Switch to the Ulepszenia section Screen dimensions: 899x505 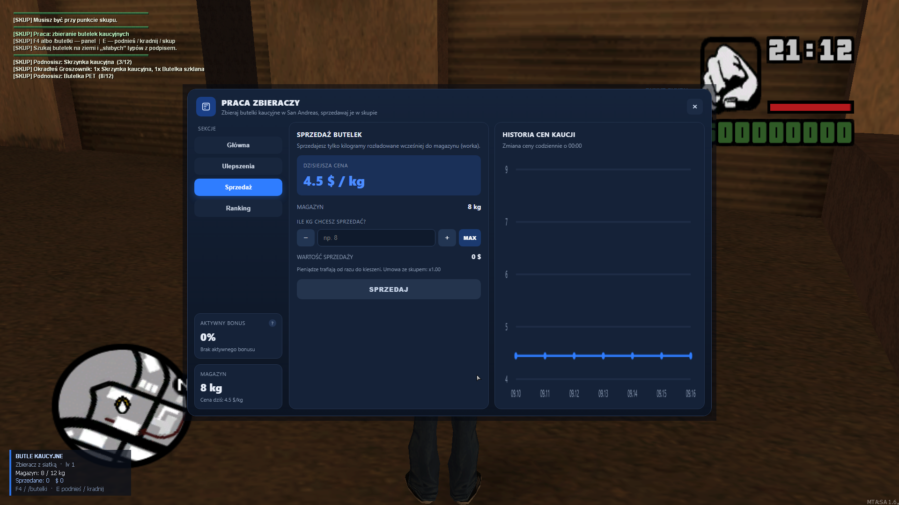pyautogui.click(x=238, y=166)
